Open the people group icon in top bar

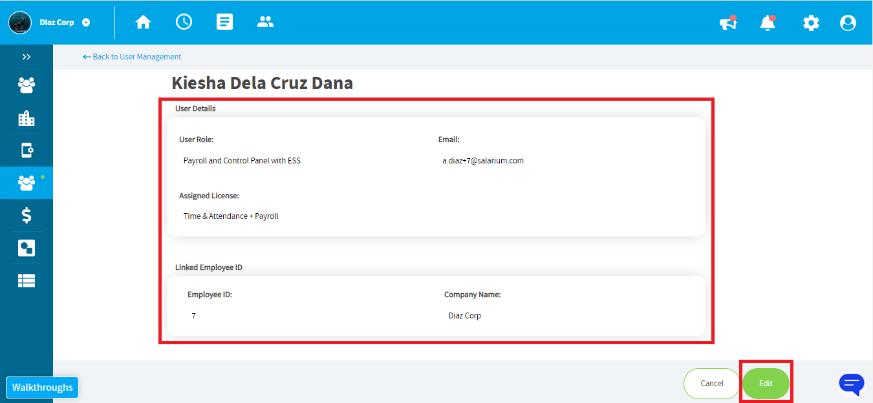265,22
